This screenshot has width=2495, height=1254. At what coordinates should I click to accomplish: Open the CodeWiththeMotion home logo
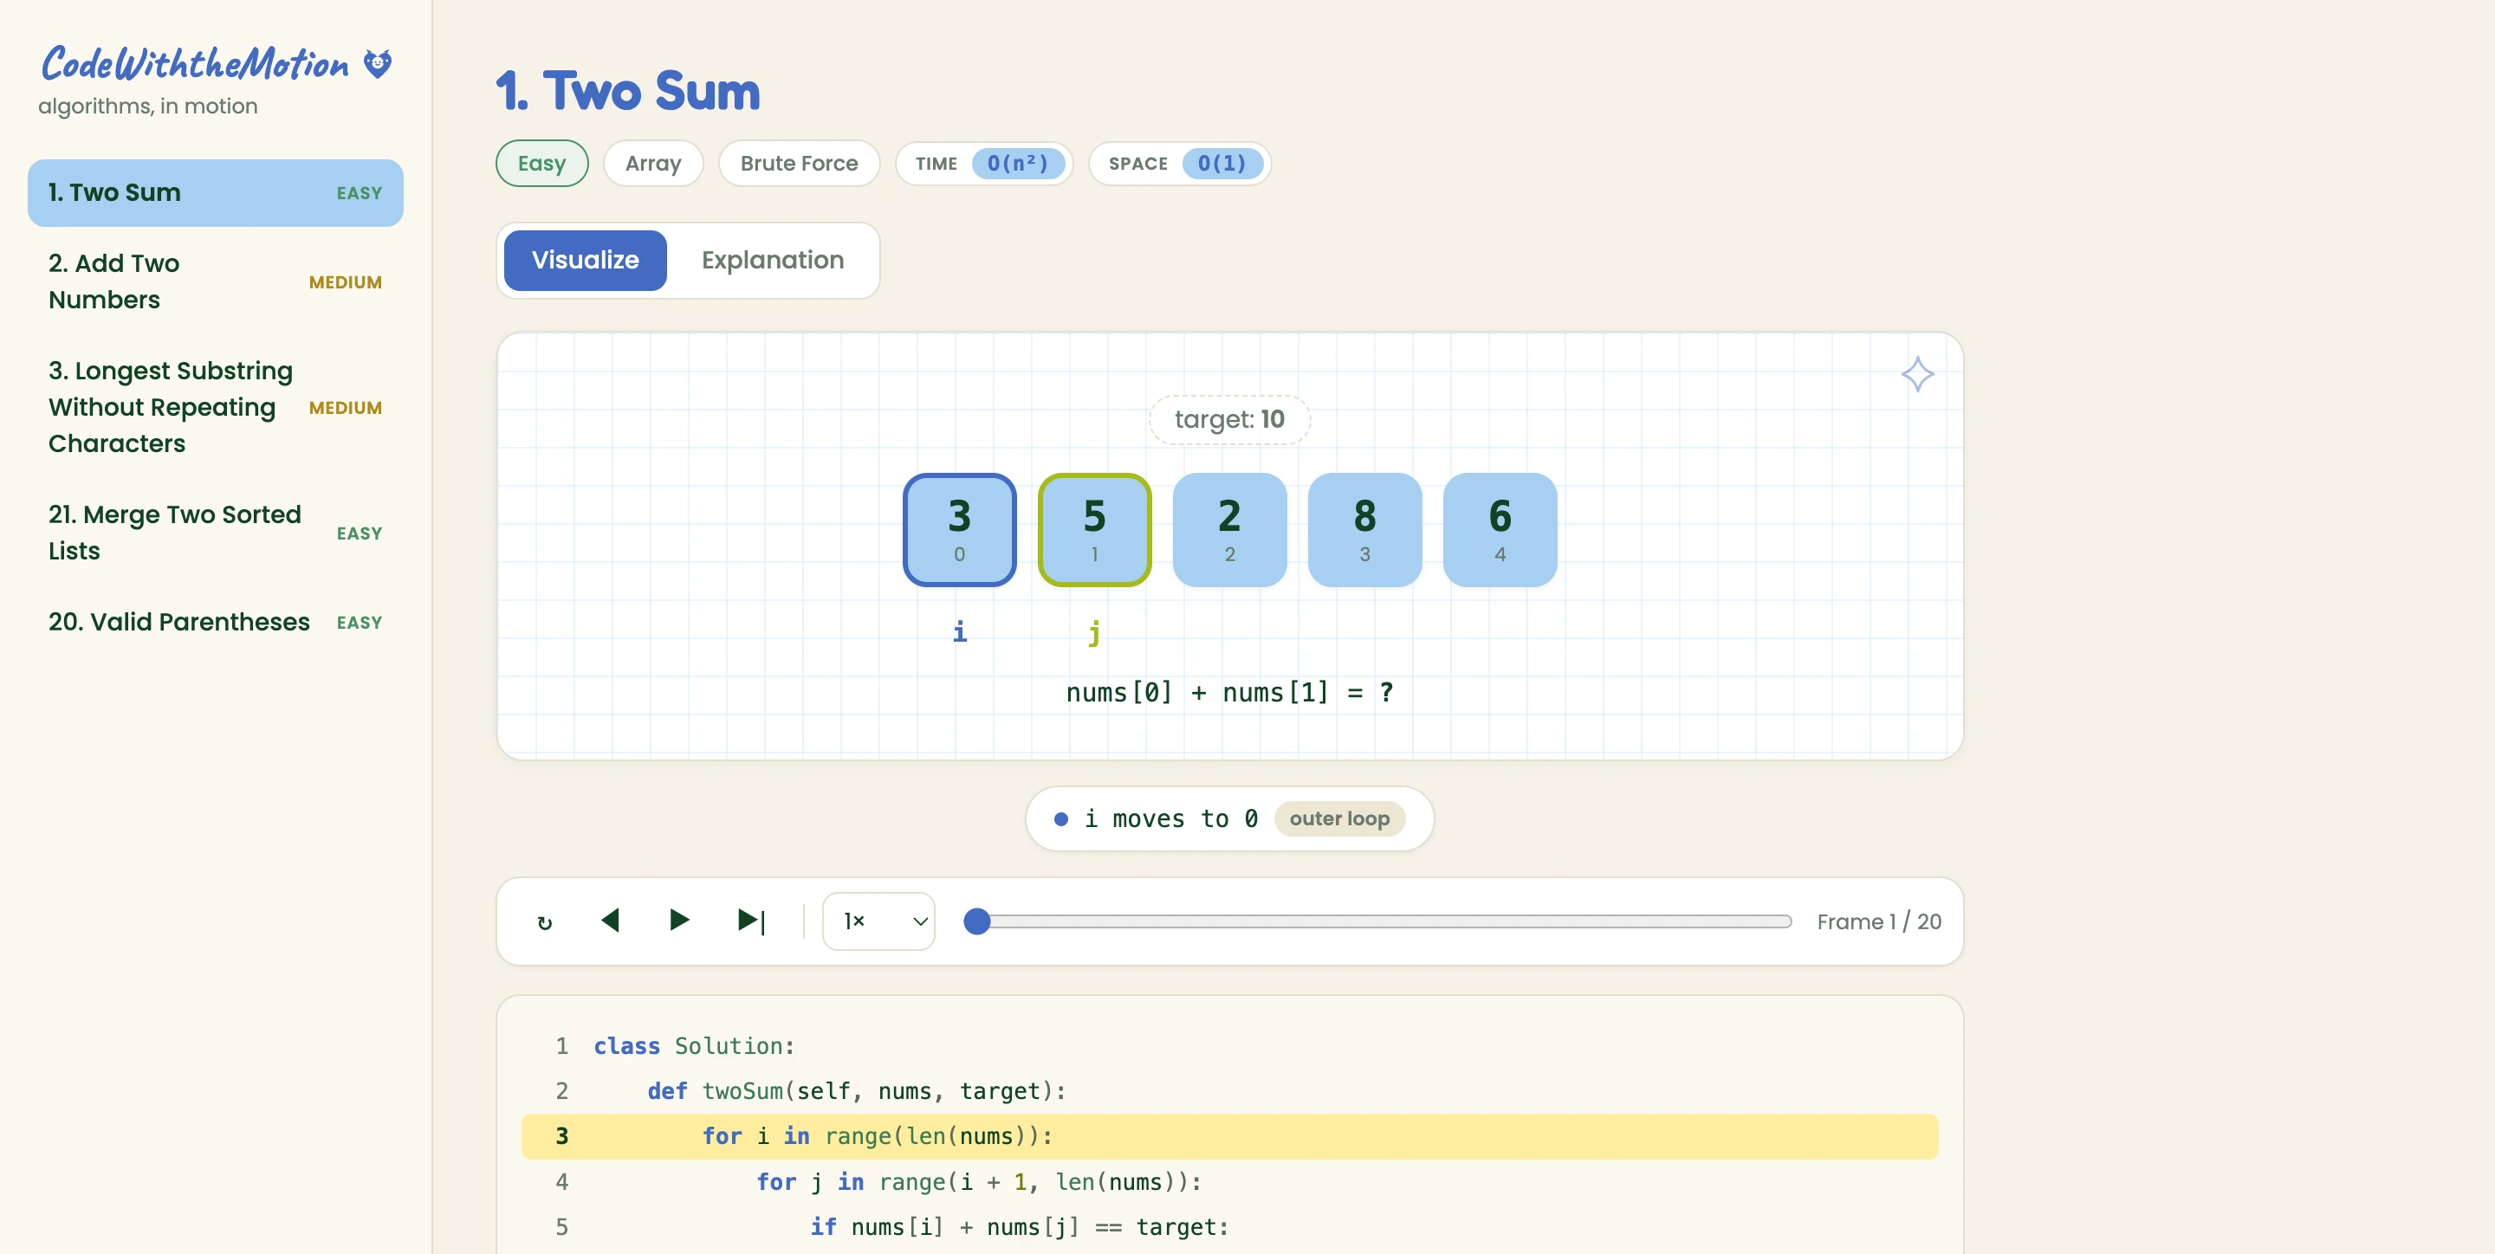click(x=195, y=64)
